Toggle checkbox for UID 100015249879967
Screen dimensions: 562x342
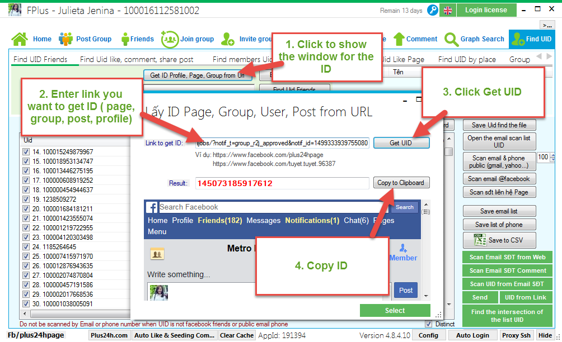click(x=26, y=151)
